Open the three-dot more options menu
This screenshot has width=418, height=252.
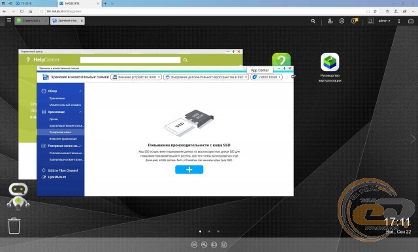(399, 21)
